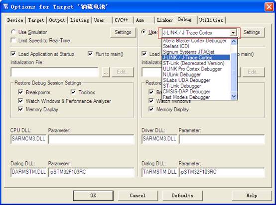This screenshot has width=276, height=205.
Task: Confirm with the OK button
Action: 93,196
